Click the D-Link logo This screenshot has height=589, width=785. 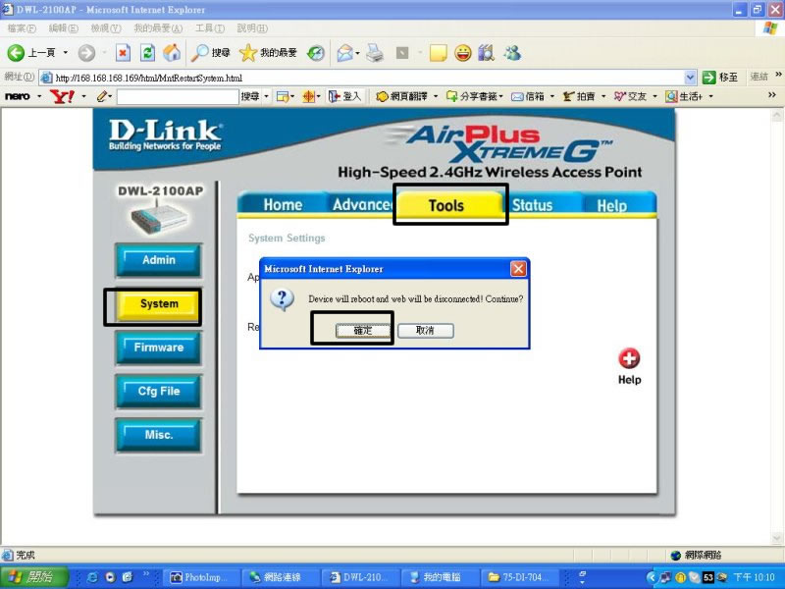[165, 134]
